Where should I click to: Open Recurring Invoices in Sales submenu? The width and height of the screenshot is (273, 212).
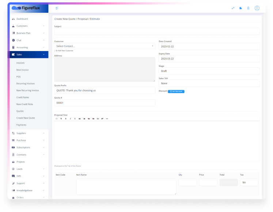coord(26,84)
